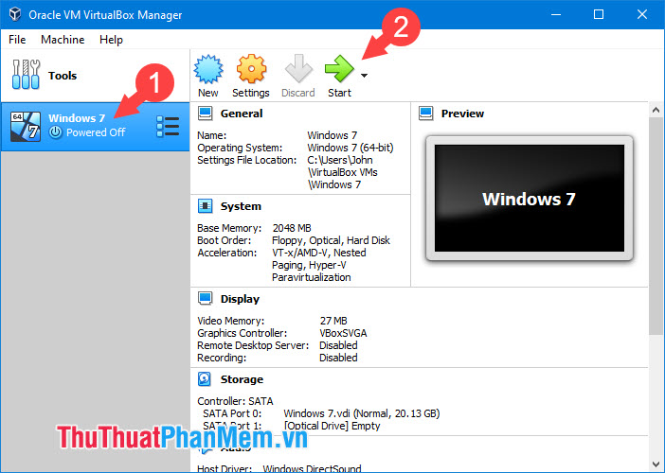Select the Tools entry in sidebar

point(95,76)
